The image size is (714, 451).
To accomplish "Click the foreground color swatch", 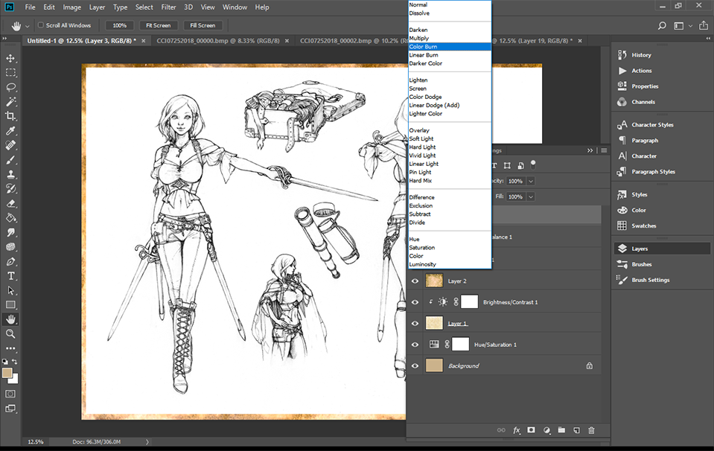I will click(7, 372).
